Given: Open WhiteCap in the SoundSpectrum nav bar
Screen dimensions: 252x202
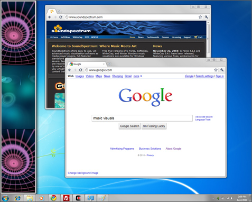Looking at the screenshot, I should click(78, 37).
